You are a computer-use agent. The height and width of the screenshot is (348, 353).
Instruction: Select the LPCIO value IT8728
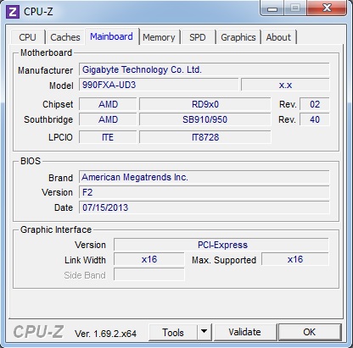pyautogui.click(x=205, y=137)
